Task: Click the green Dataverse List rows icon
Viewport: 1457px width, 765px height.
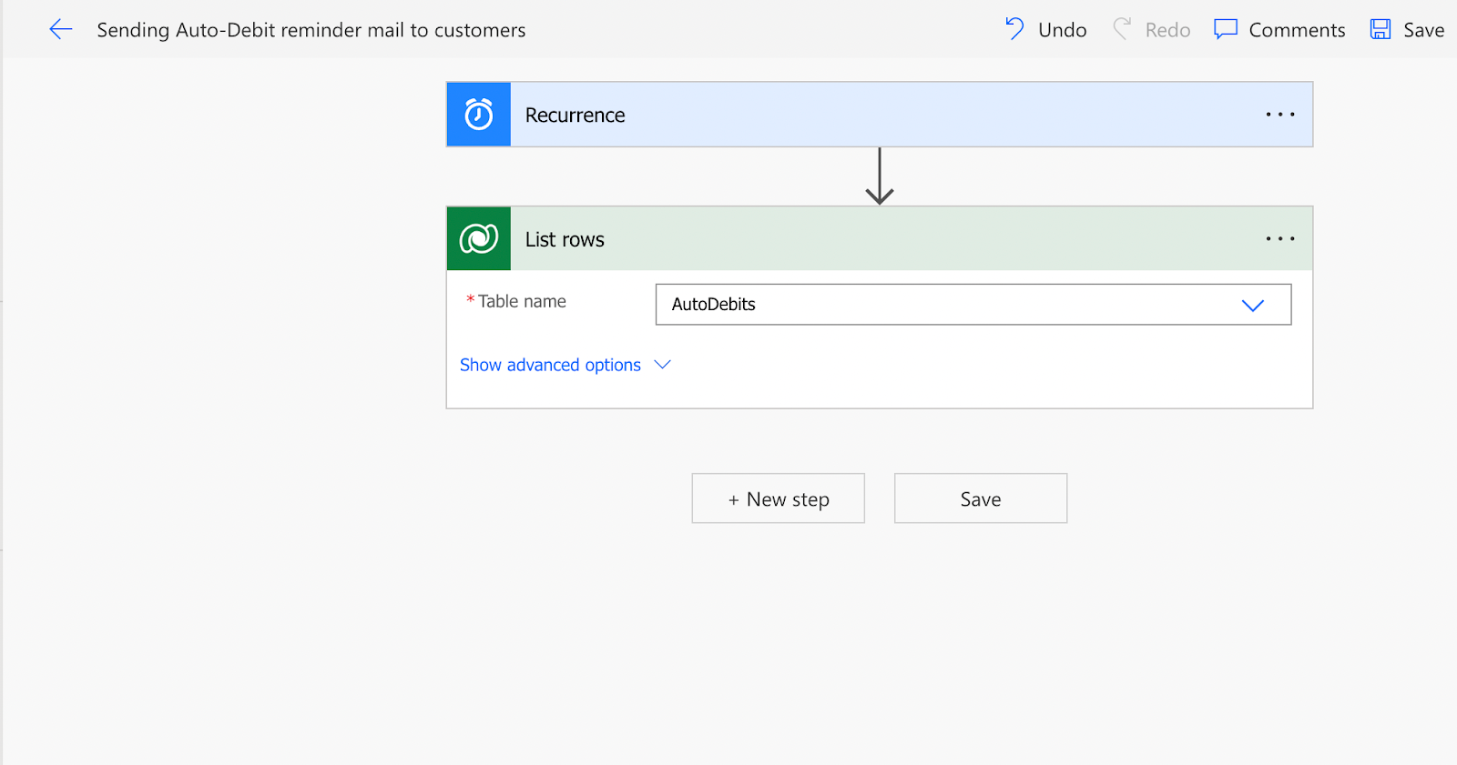Action: 479,239
